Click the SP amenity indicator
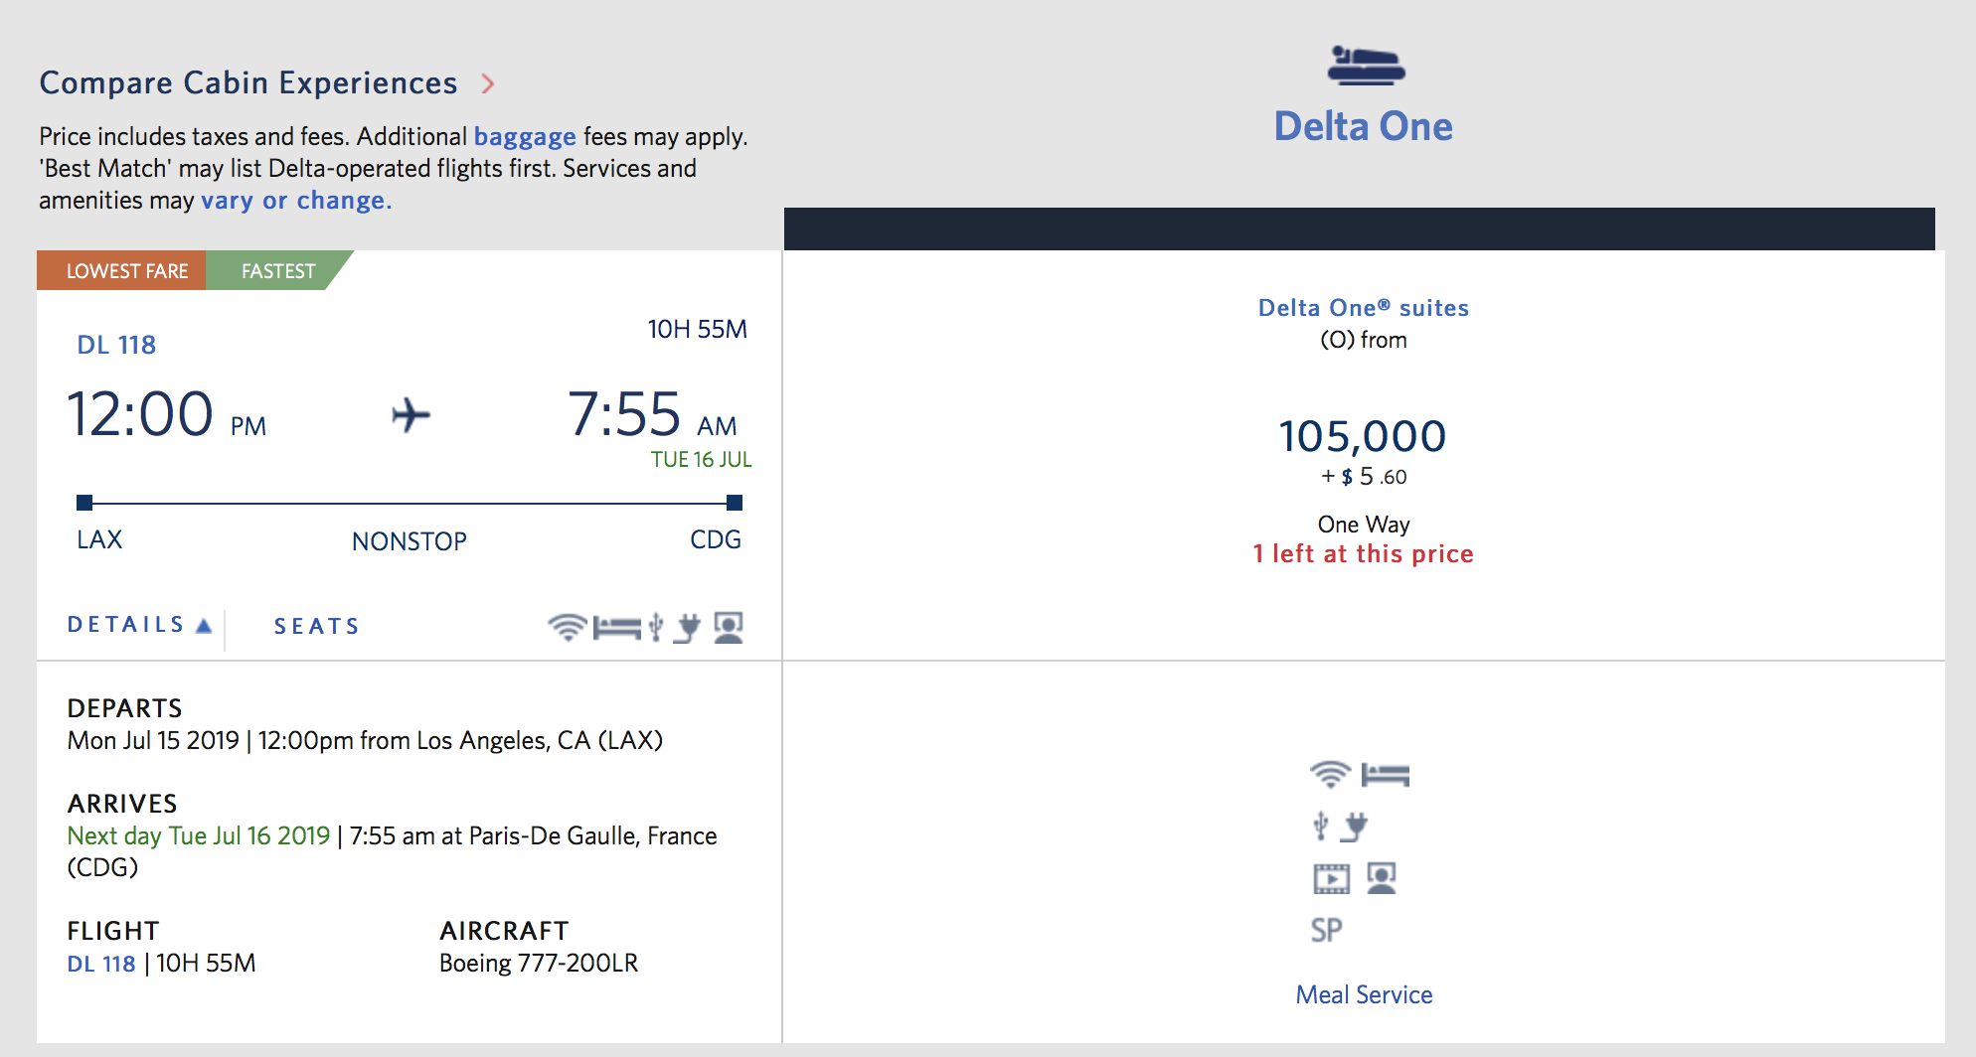The width and height of the screenshot is (1976, 1057). [x=1325, y=930]
